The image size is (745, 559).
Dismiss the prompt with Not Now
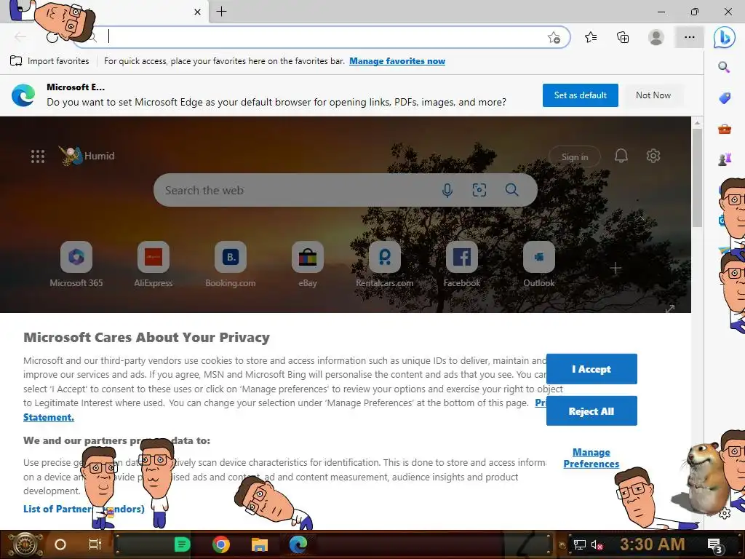coord(653,95)
